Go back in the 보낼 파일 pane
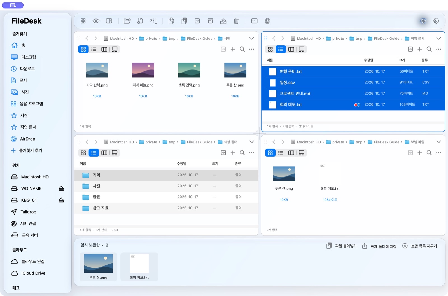The height and width of the screenshot is (296, 448). click(x=274, y=142)
